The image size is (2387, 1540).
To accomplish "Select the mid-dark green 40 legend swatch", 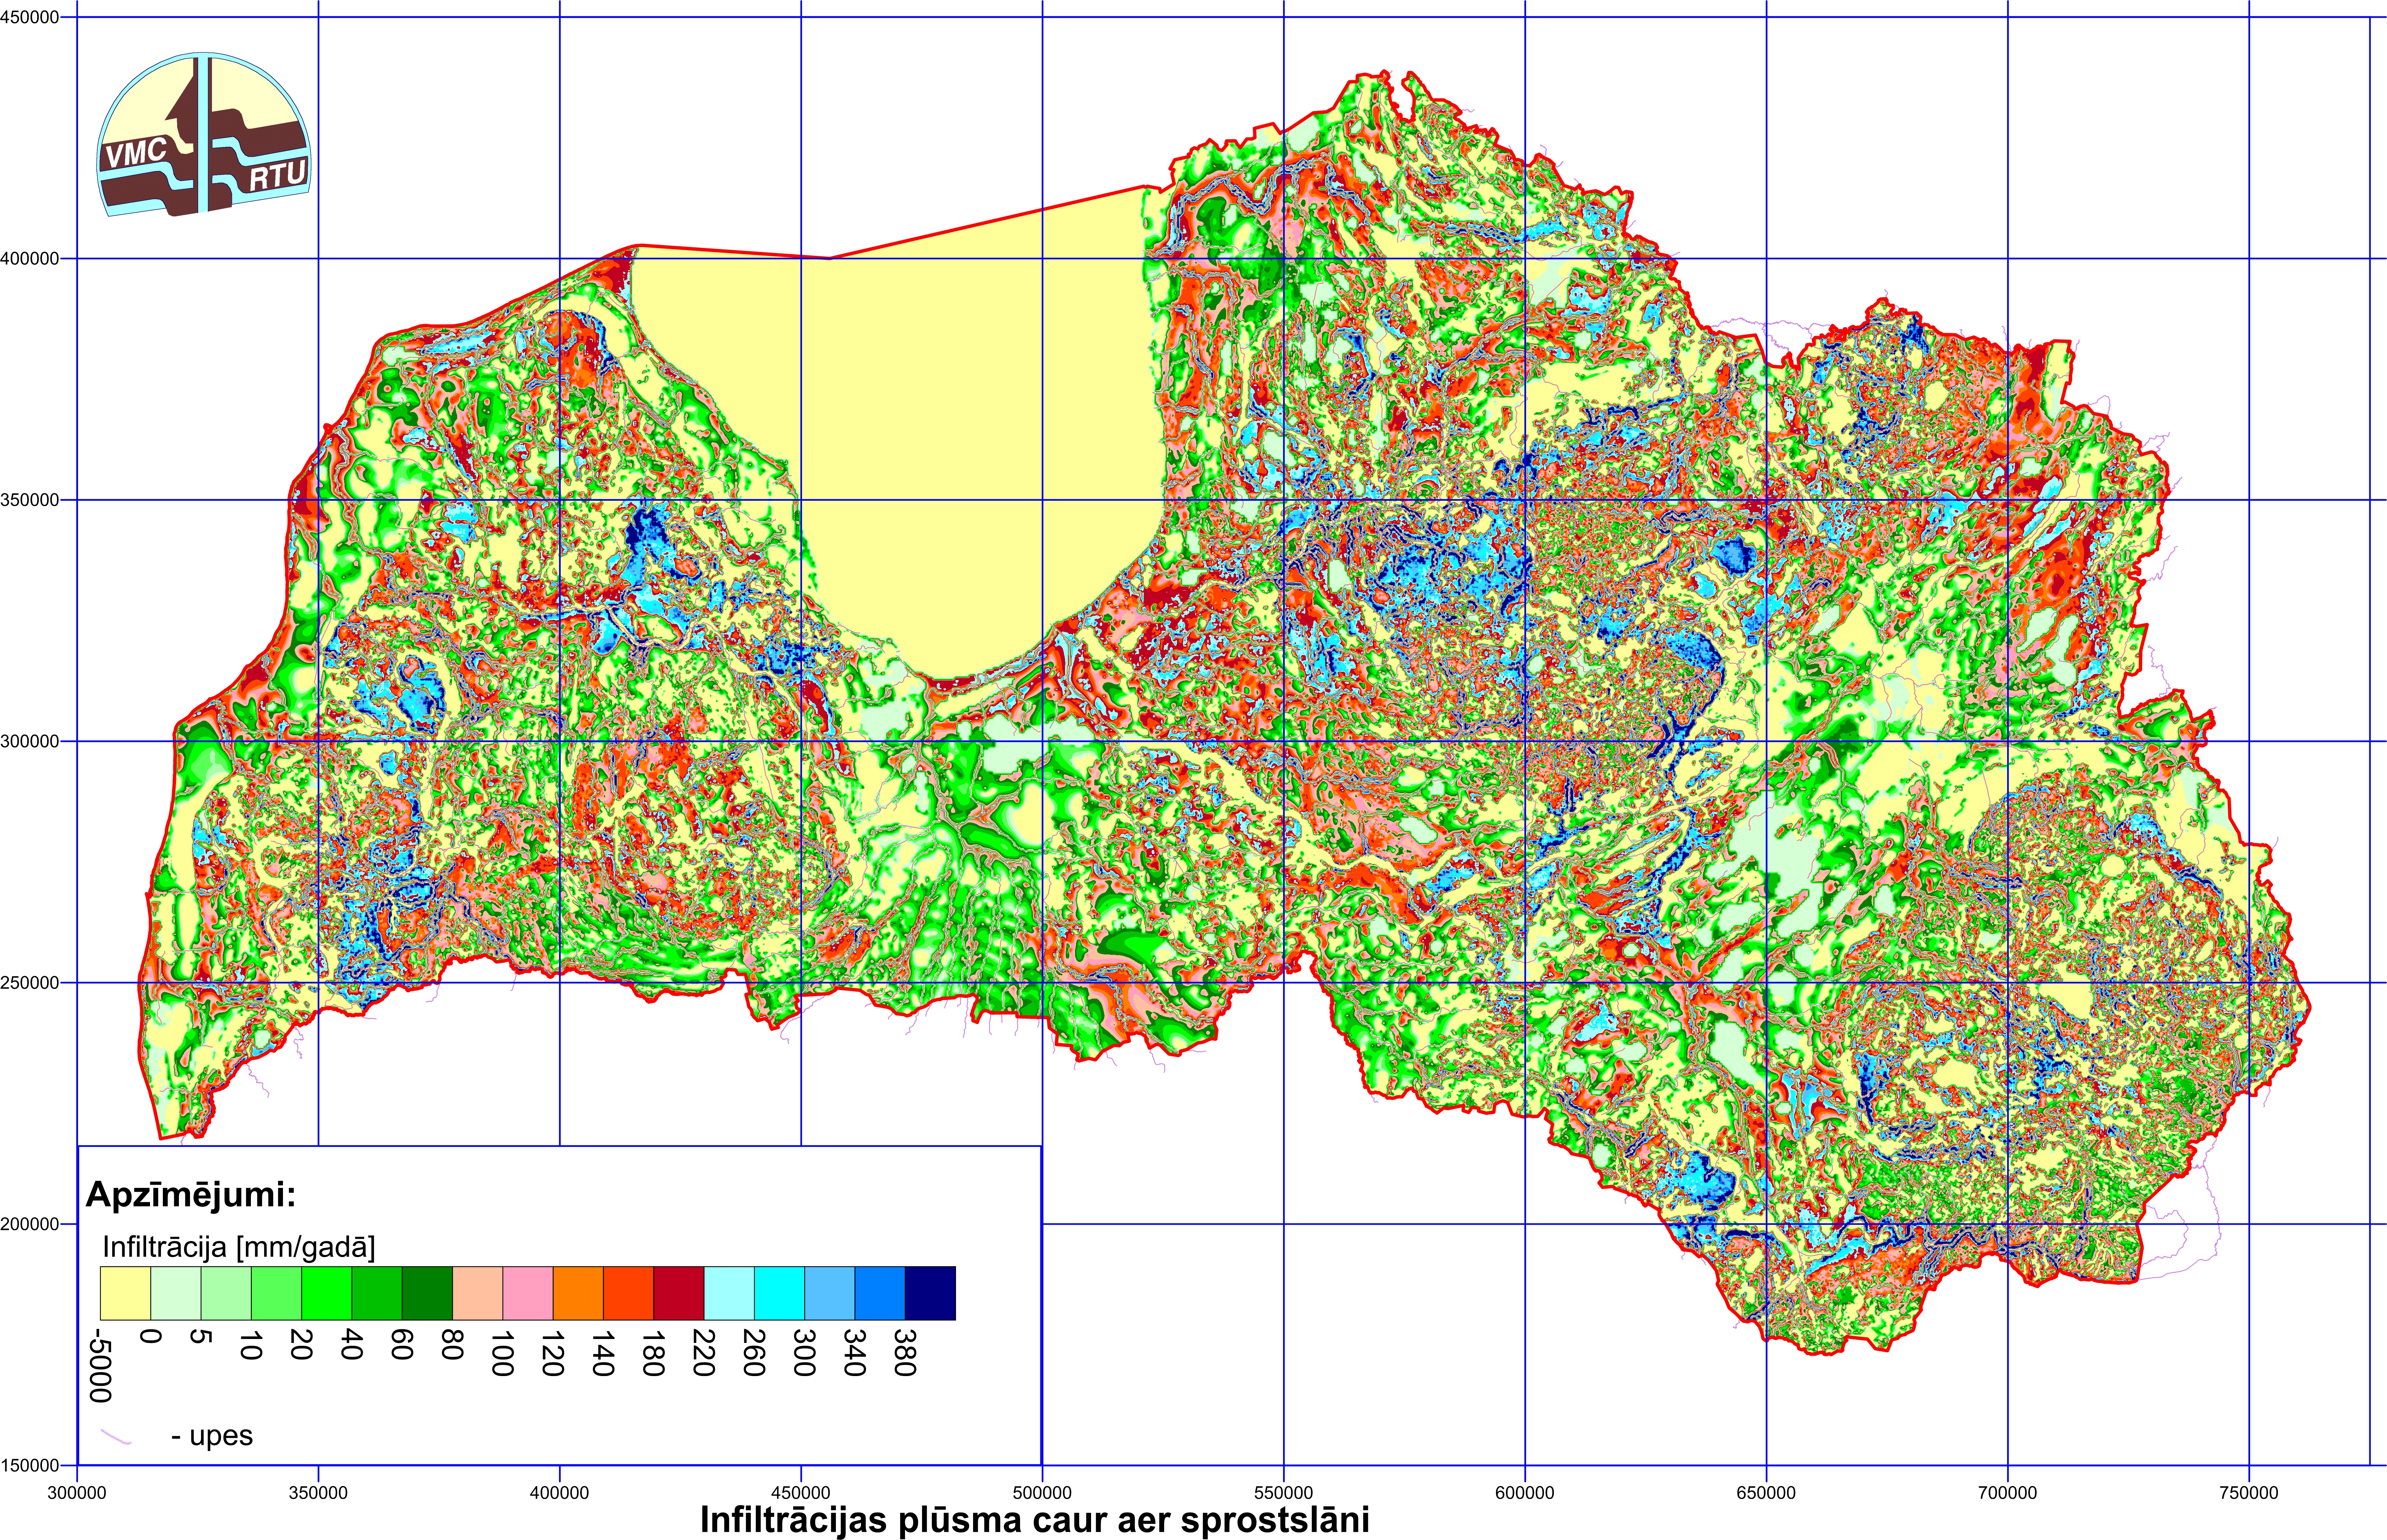I will pyautogui.click(x=377, y=1293).
